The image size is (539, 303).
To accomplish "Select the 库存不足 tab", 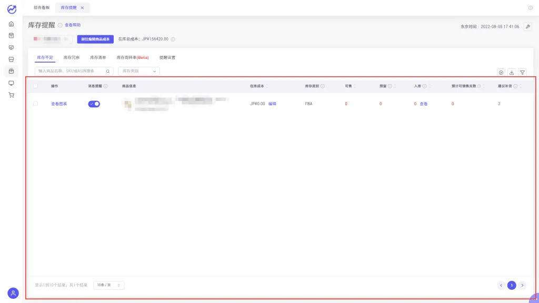I will (45, 57).
